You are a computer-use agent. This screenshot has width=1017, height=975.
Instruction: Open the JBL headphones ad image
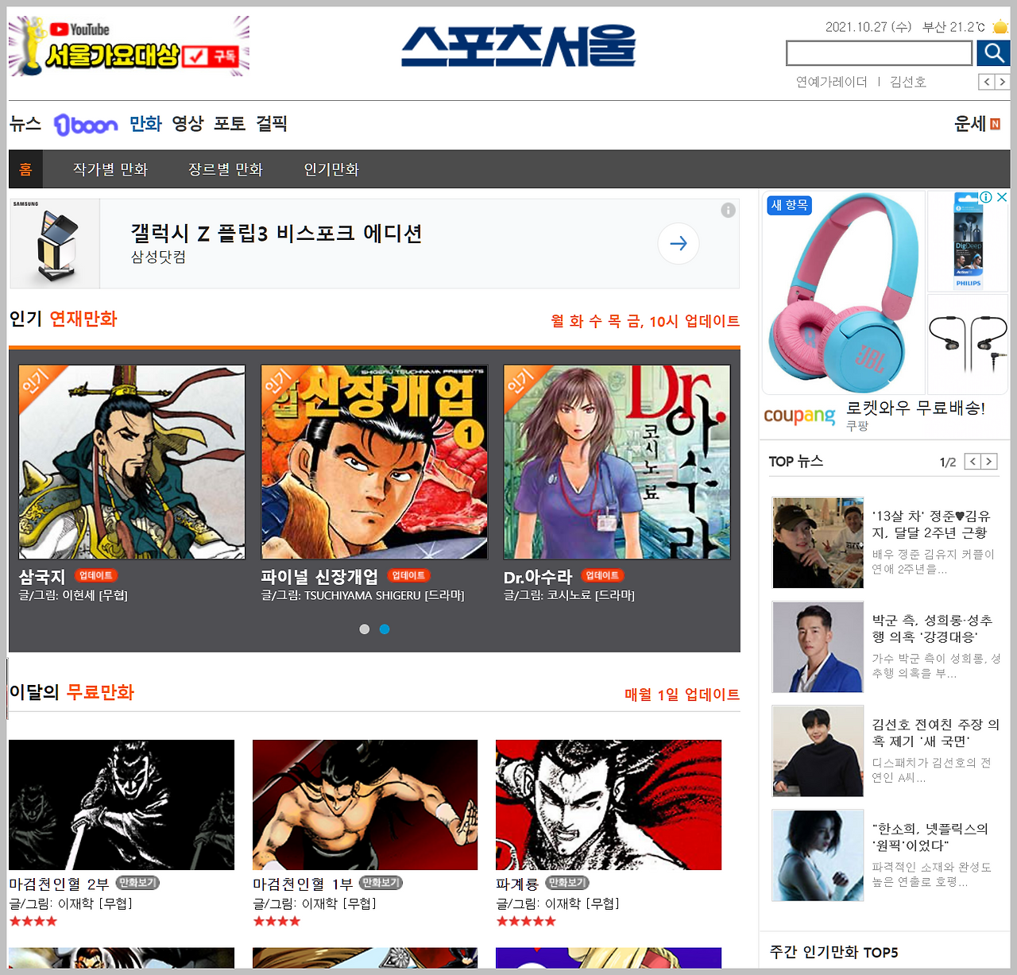(843, 292)
